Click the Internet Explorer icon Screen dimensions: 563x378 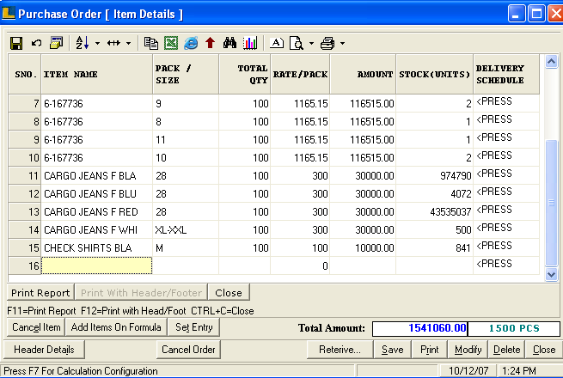coord(191,43)
